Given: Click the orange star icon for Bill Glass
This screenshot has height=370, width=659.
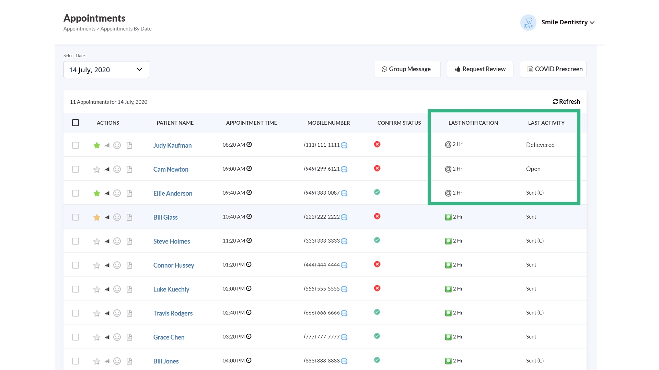Looking at the screenshot, I should [97, 217].
